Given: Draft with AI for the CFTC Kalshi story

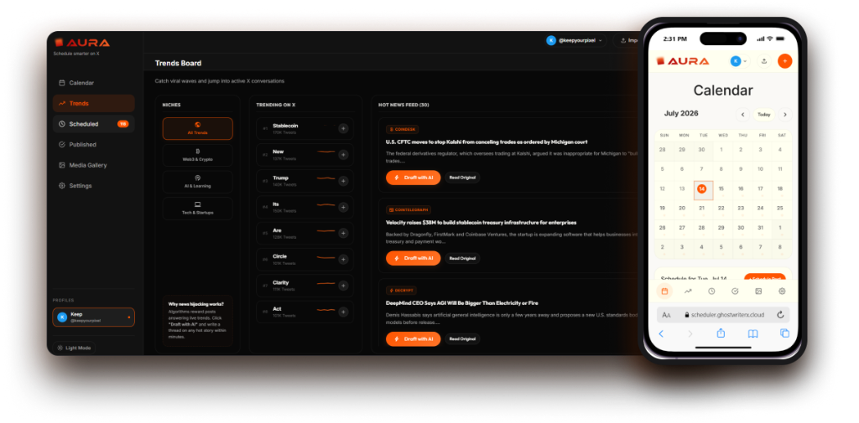Looking at the screenshot, I should [413, 178].
